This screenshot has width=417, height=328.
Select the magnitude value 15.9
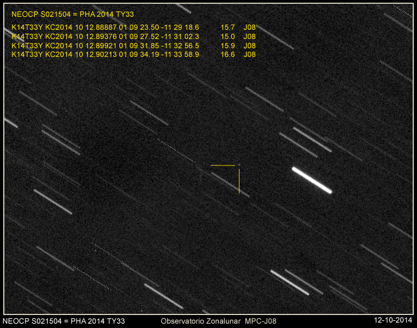pyautogui.click(x=228, y=46)
